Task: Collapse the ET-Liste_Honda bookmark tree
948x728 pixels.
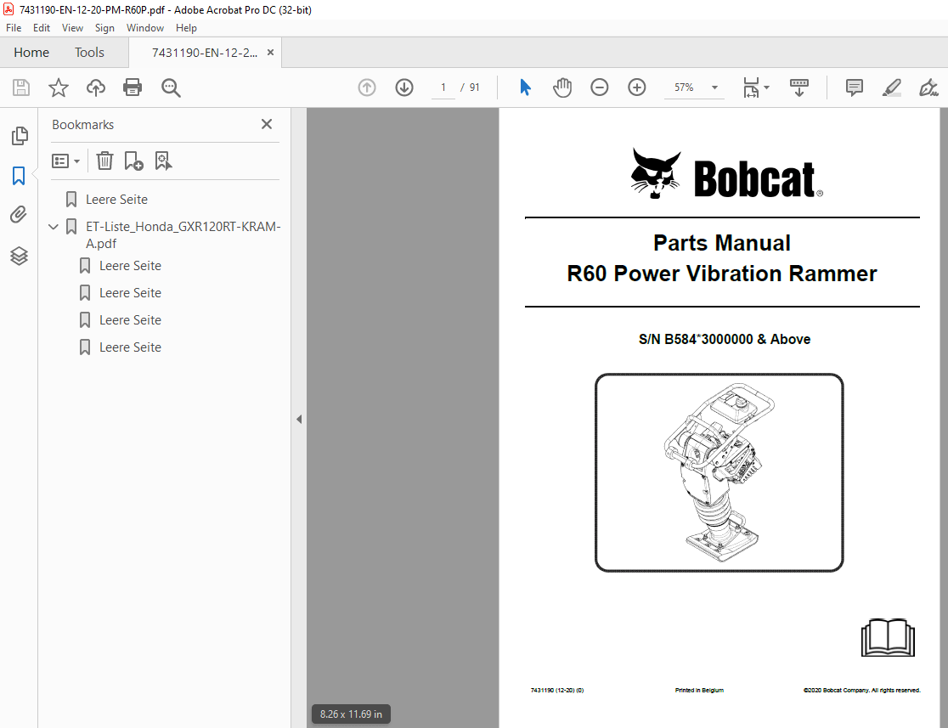Action: (53, 226)
